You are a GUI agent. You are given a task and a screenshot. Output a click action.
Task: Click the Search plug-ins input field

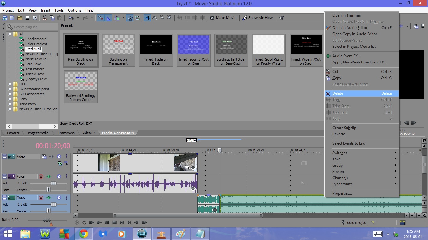[x=32, y=27]
